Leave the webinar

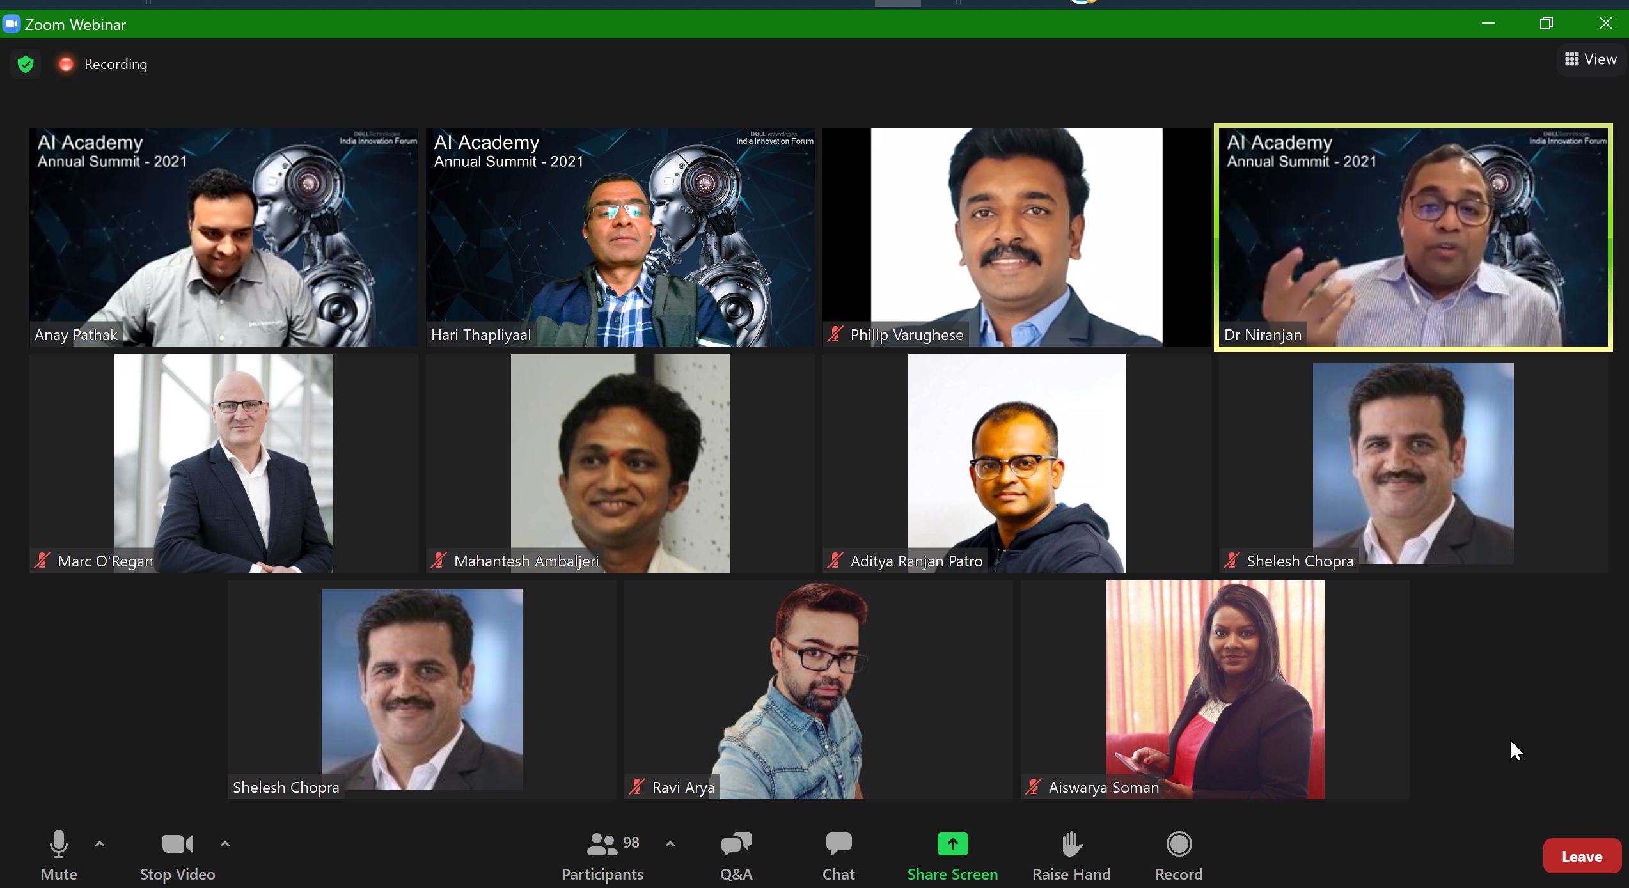[x=1582, y=856]
